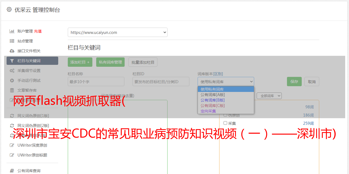Choose 公有词库[C版] option
Screen dimensions: 349x174
click(226, 106)
